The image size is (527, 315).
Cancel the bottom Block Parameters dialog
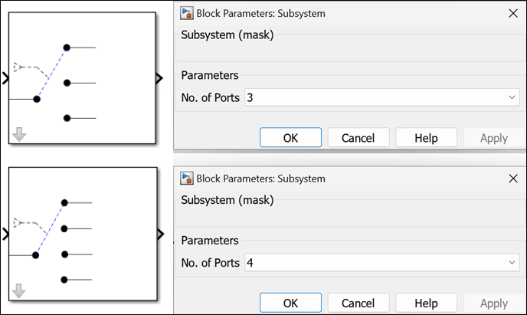(x=358, y=303)
